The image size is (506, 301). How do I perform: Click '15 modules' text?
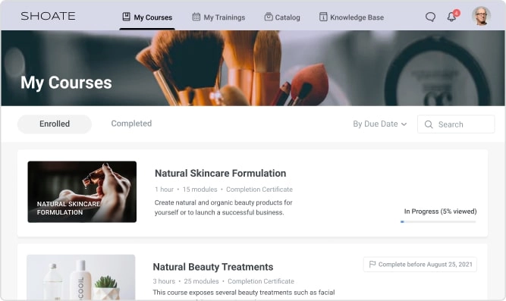200,190
